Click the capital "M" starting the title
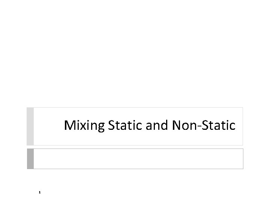Screen dimensions: 270x202 point(69,126)
